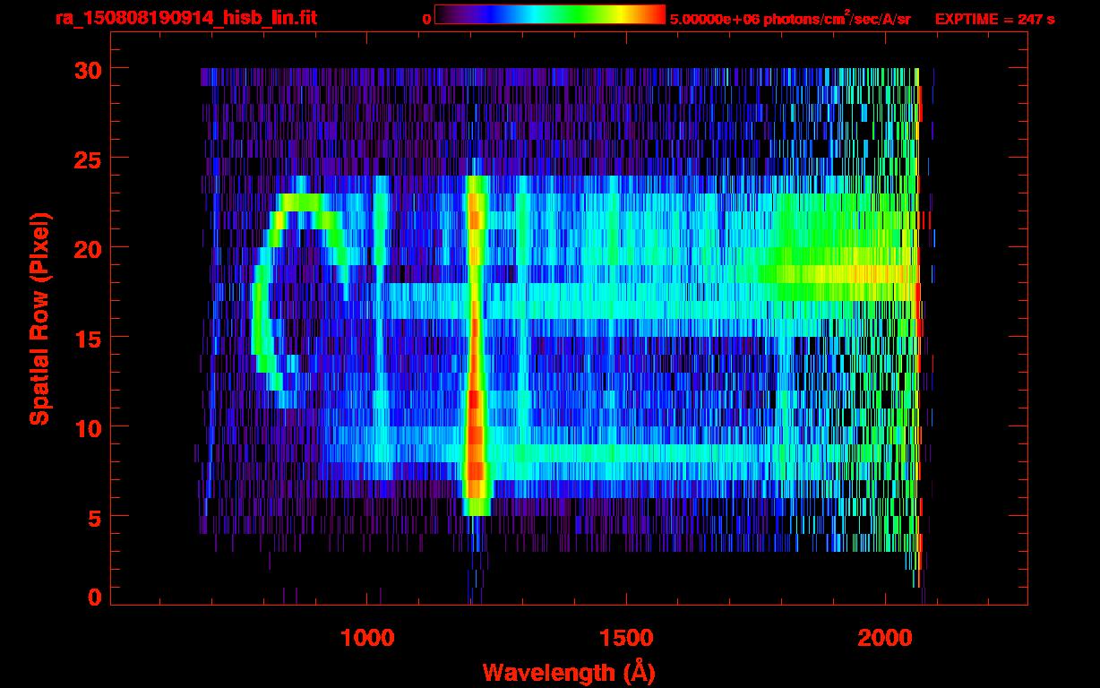Click the filename ra_150808190914_hisb_lin.fit title
The image size is (1100, 688).
(185, 18)
